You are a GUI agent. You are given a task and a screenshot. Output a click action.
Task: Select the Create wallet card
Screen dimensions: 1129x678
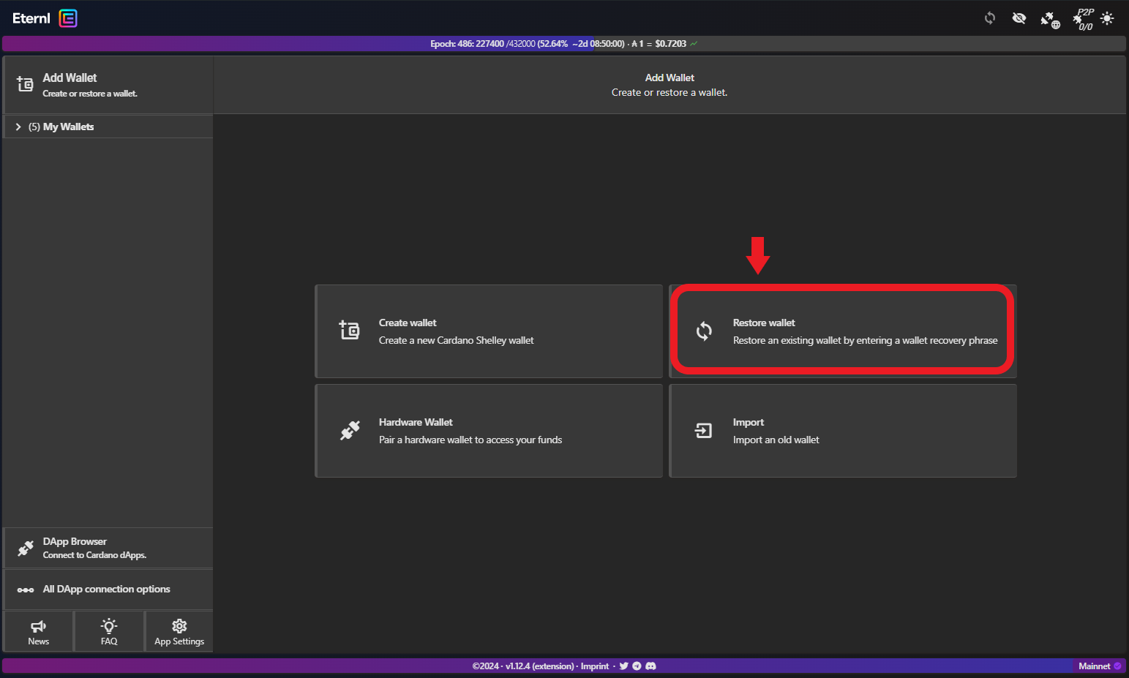point(489,331)
